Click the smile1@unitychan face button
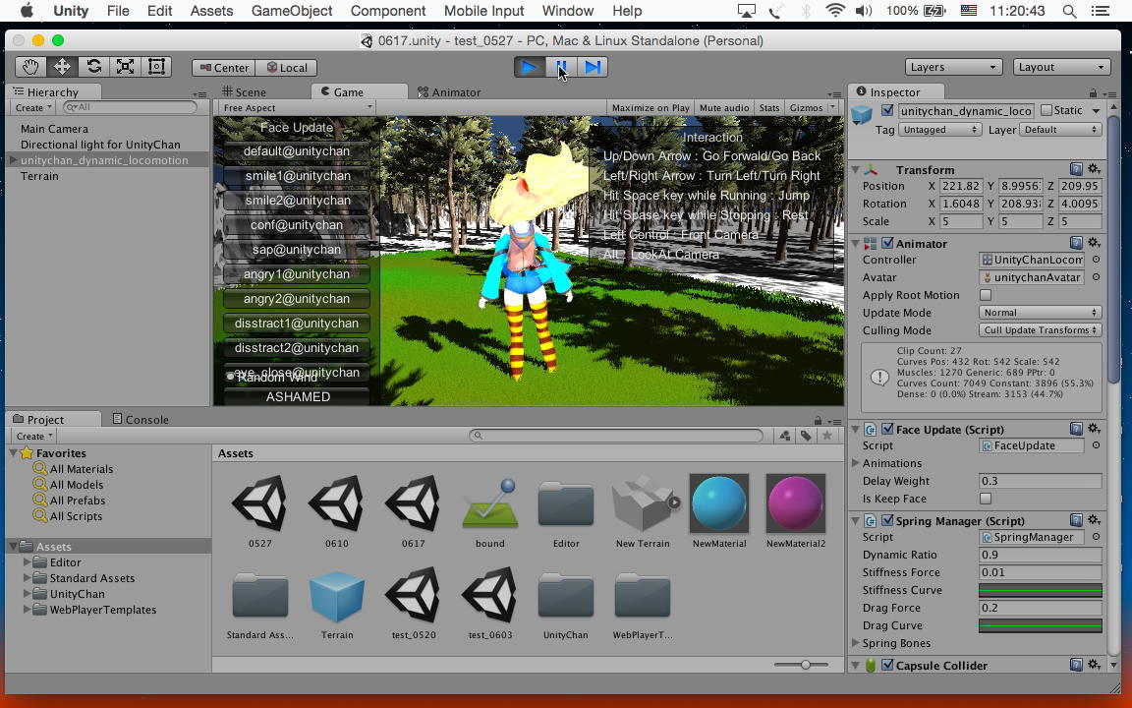Image resolution: width=1132 pixels, height=708 pixels. point(297,176)
